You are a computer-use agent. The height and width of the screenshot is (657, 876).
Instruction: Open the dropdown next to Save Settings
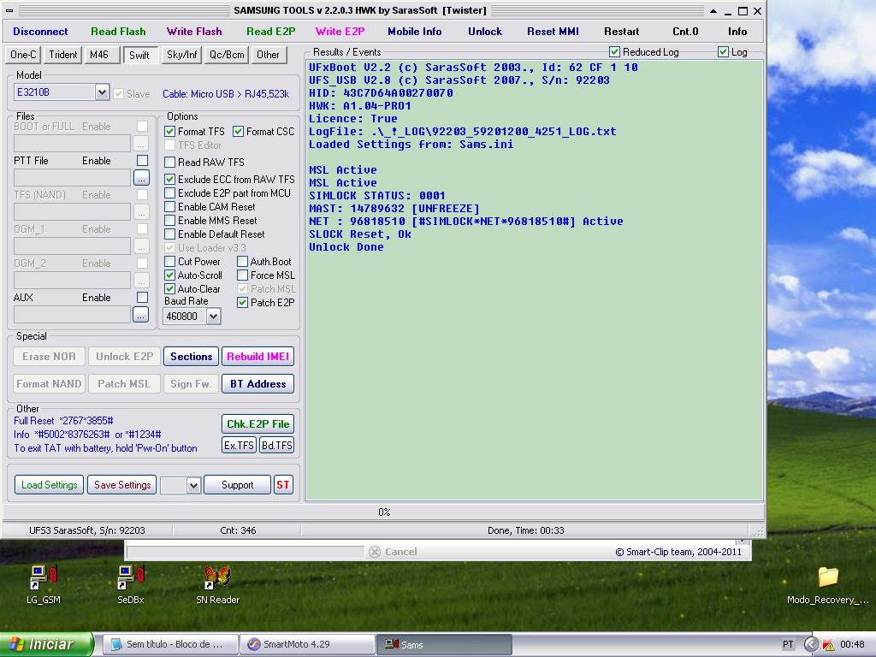(193, 485)
